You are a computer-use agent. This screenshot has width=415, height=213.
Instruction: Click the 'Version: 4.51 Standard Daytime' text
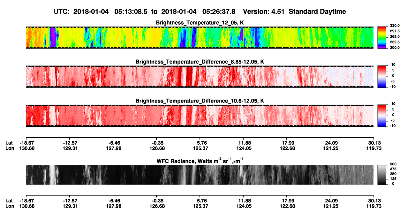click(294, 11)
